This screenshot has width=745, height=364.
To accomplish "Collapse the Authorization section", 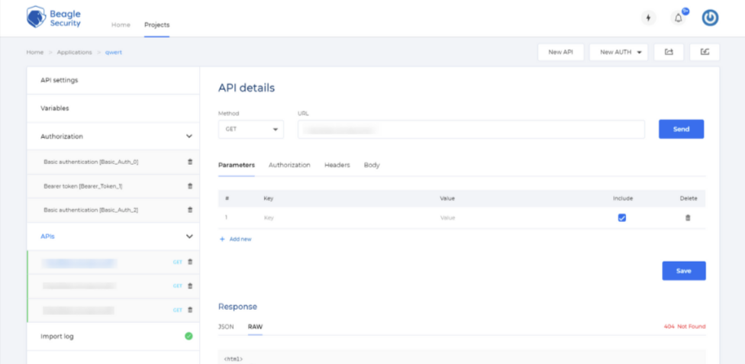I will (189, 137).
